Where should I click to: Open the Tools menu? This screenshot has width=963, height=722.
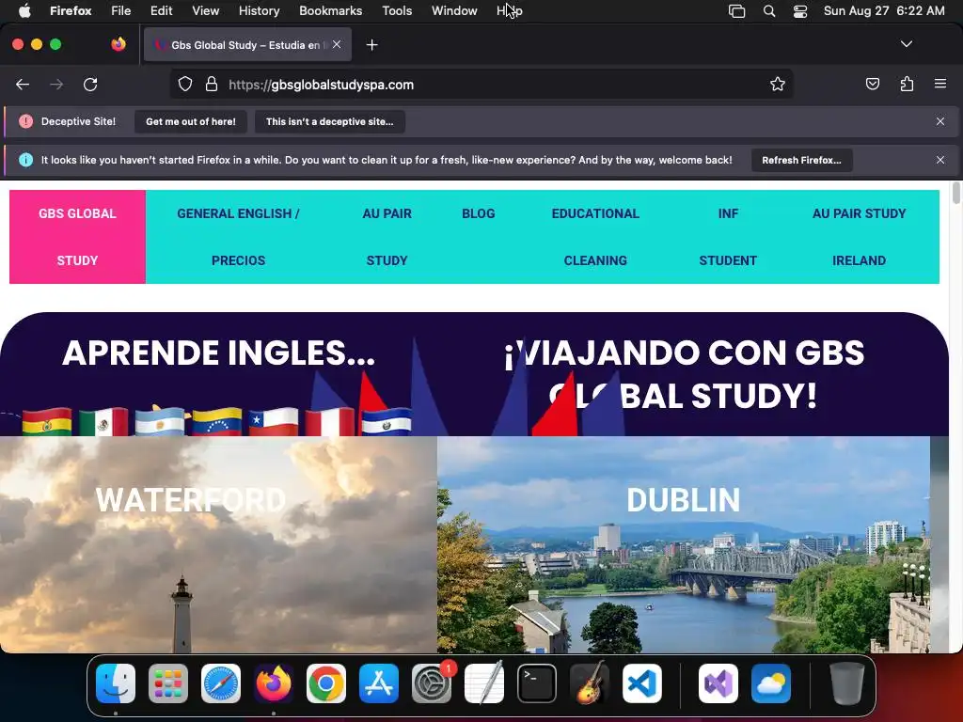click(x=397, y=11)
